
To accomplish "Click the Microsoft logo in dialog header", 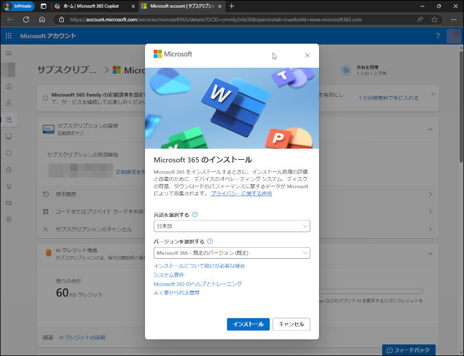I will (x=173, y=54).
